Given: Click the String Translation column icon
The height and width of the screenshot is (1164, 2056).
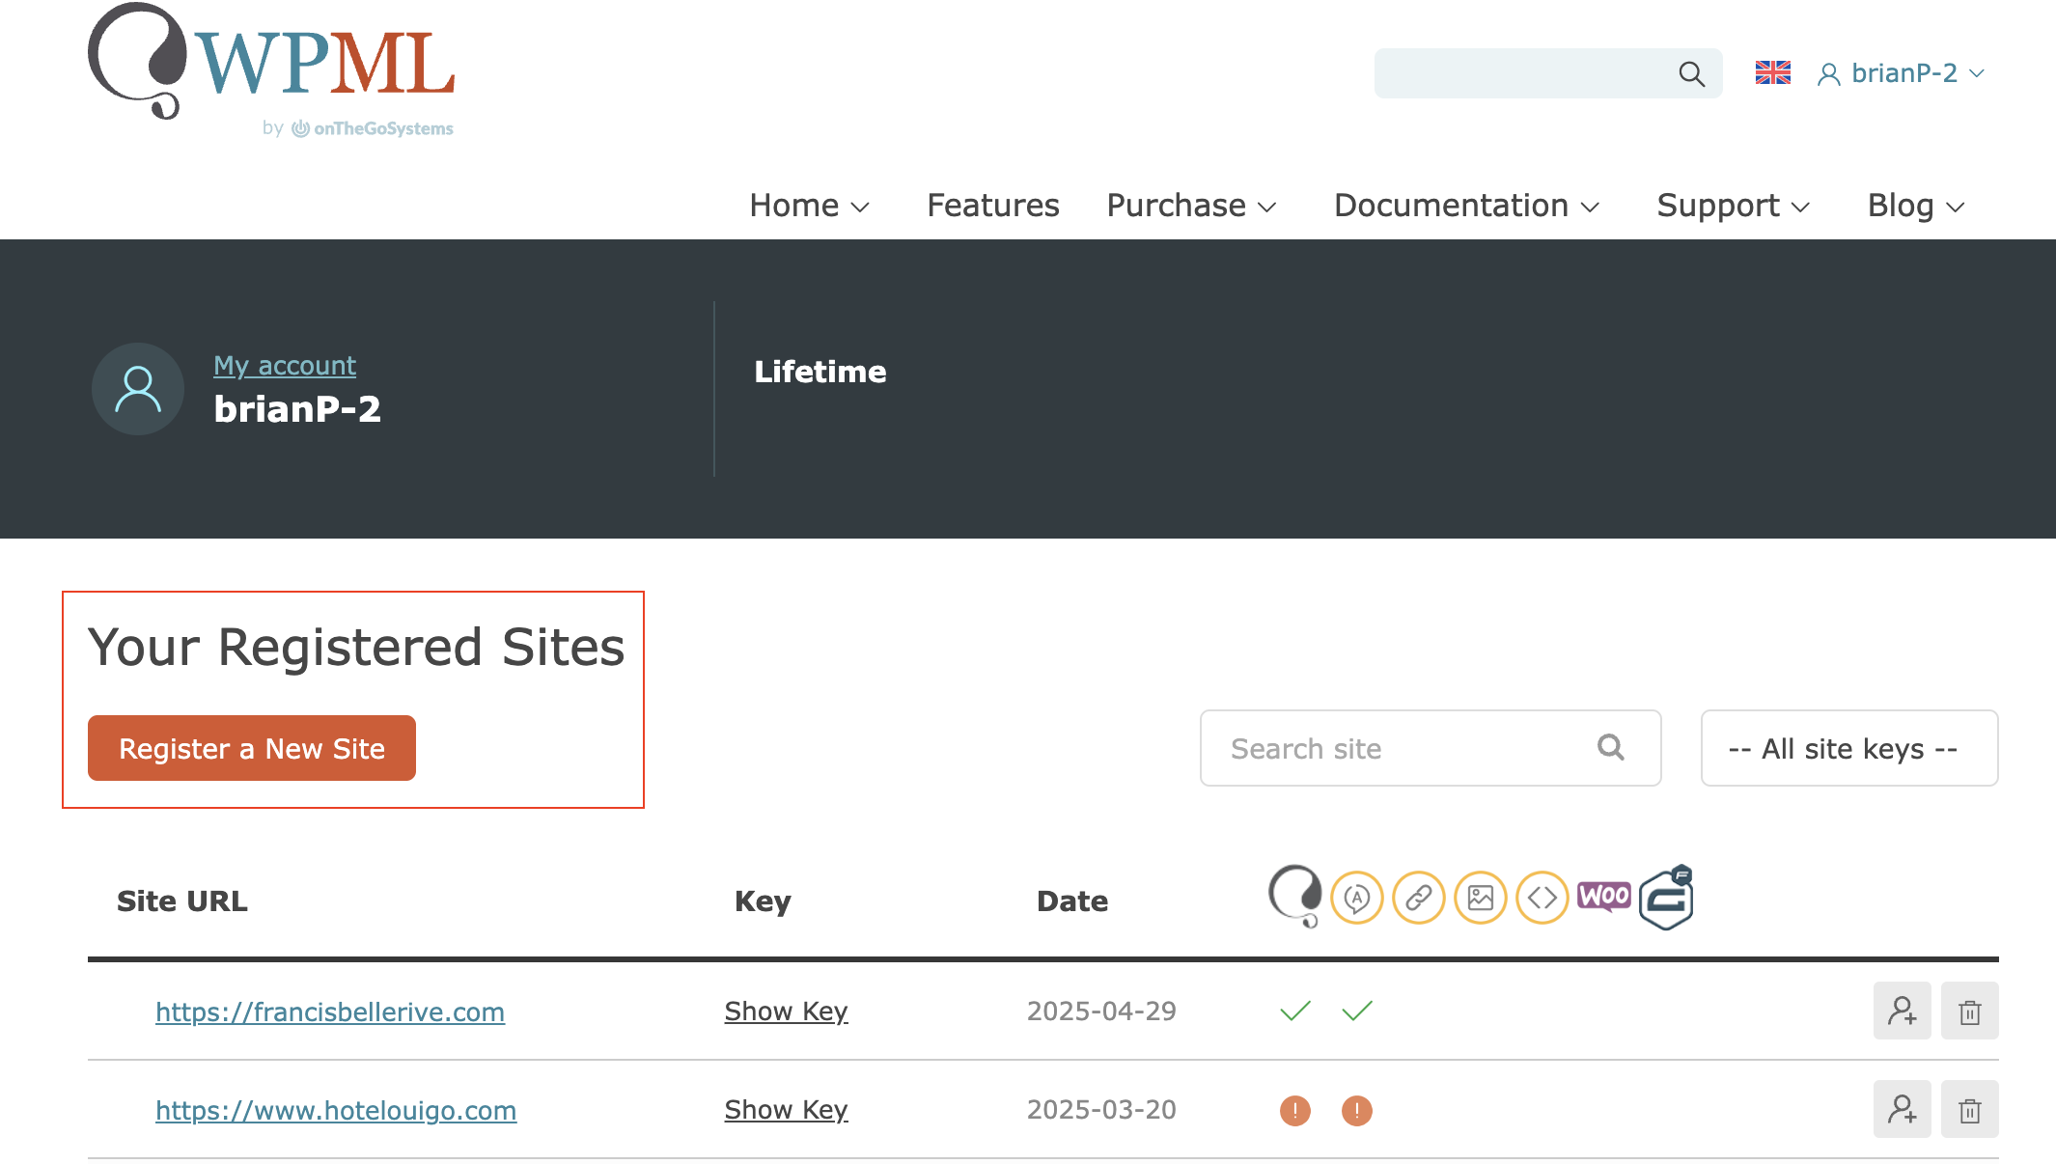Looking at the screenshot, I should pos(1356,898).
